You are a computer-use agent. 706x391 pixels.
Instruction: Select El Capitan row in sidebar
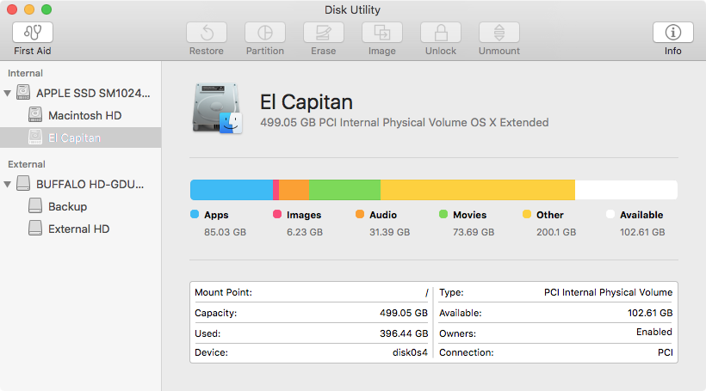[x=81, y=137]
